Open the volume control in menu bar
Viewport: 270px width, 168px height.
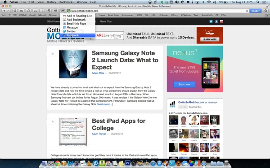coord(215,2)
